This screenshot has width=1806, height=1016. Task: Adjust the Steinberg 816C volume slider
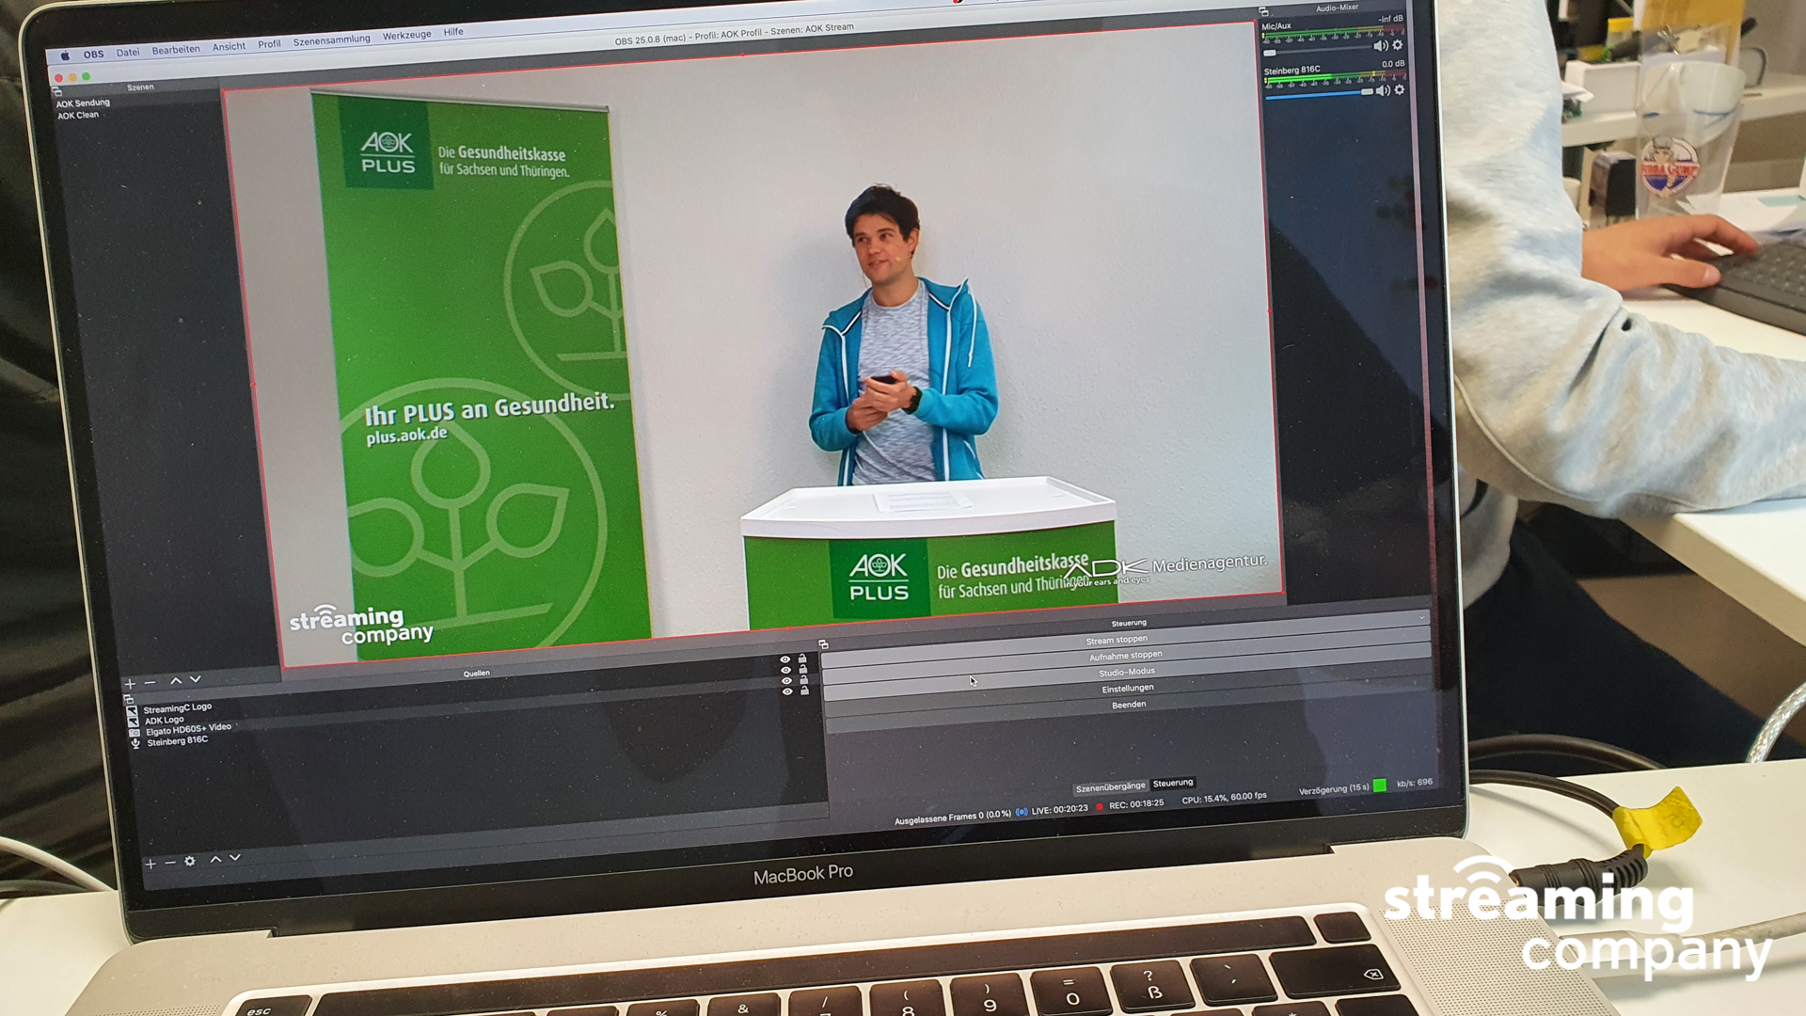[1319, 94]
